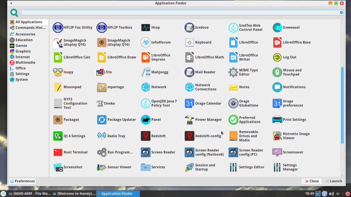Select the Radio Tray icon
The height and width of the screenshot is (197, 351).
[102, 136]
